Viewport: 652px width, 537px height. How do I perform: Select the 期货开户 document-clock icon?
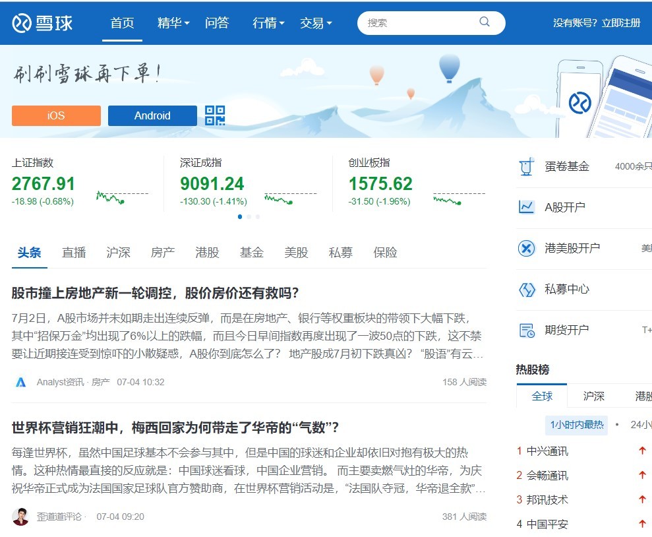(525, 329)
